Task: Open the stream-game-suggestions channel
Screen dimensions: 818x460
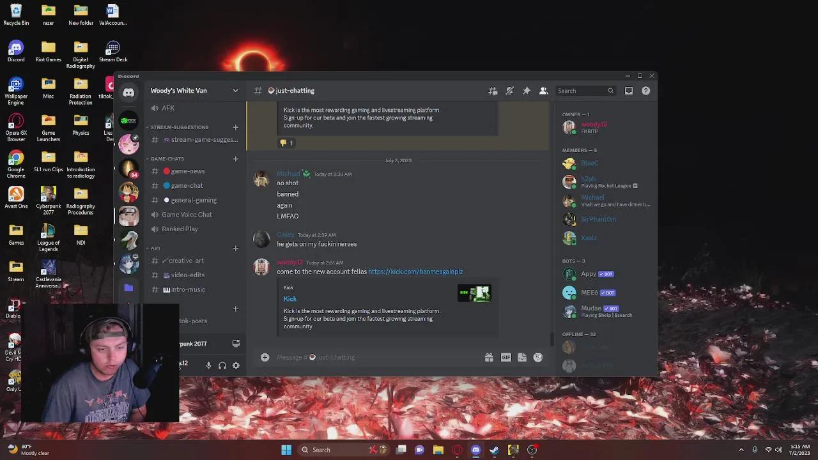Action: [194, 140]
